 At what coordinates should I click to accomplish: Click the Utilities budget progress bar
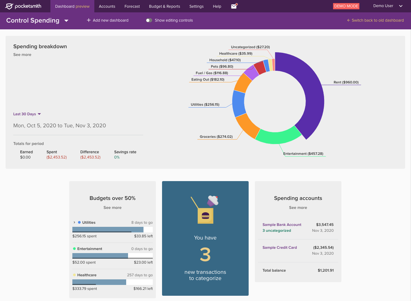[112, 230]
